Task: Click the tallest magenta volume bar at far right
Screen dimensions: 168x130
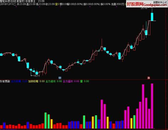Action: coord(152,106)
